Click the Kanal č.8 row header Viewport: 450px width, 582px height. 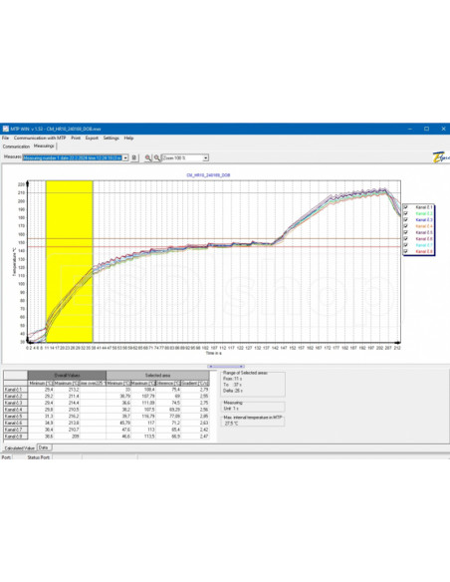16,436
